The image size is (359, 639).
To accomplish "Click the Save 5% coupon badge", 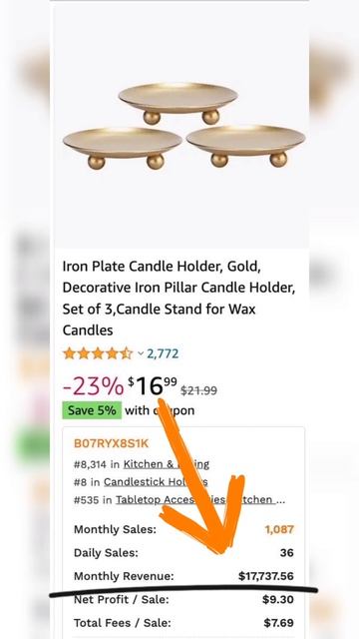I will (92, 410).
